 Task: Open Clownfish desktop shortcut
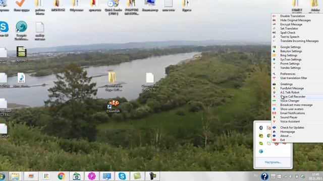(x=113, y=106)
